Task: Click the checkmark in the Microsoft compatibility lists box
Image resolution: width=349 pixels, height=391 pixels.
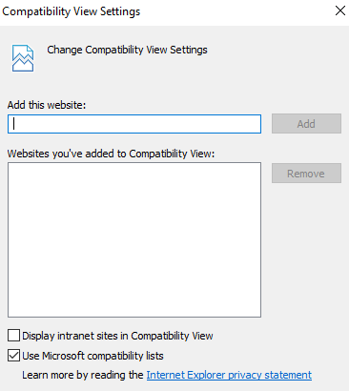Action: tap(13, 356)
